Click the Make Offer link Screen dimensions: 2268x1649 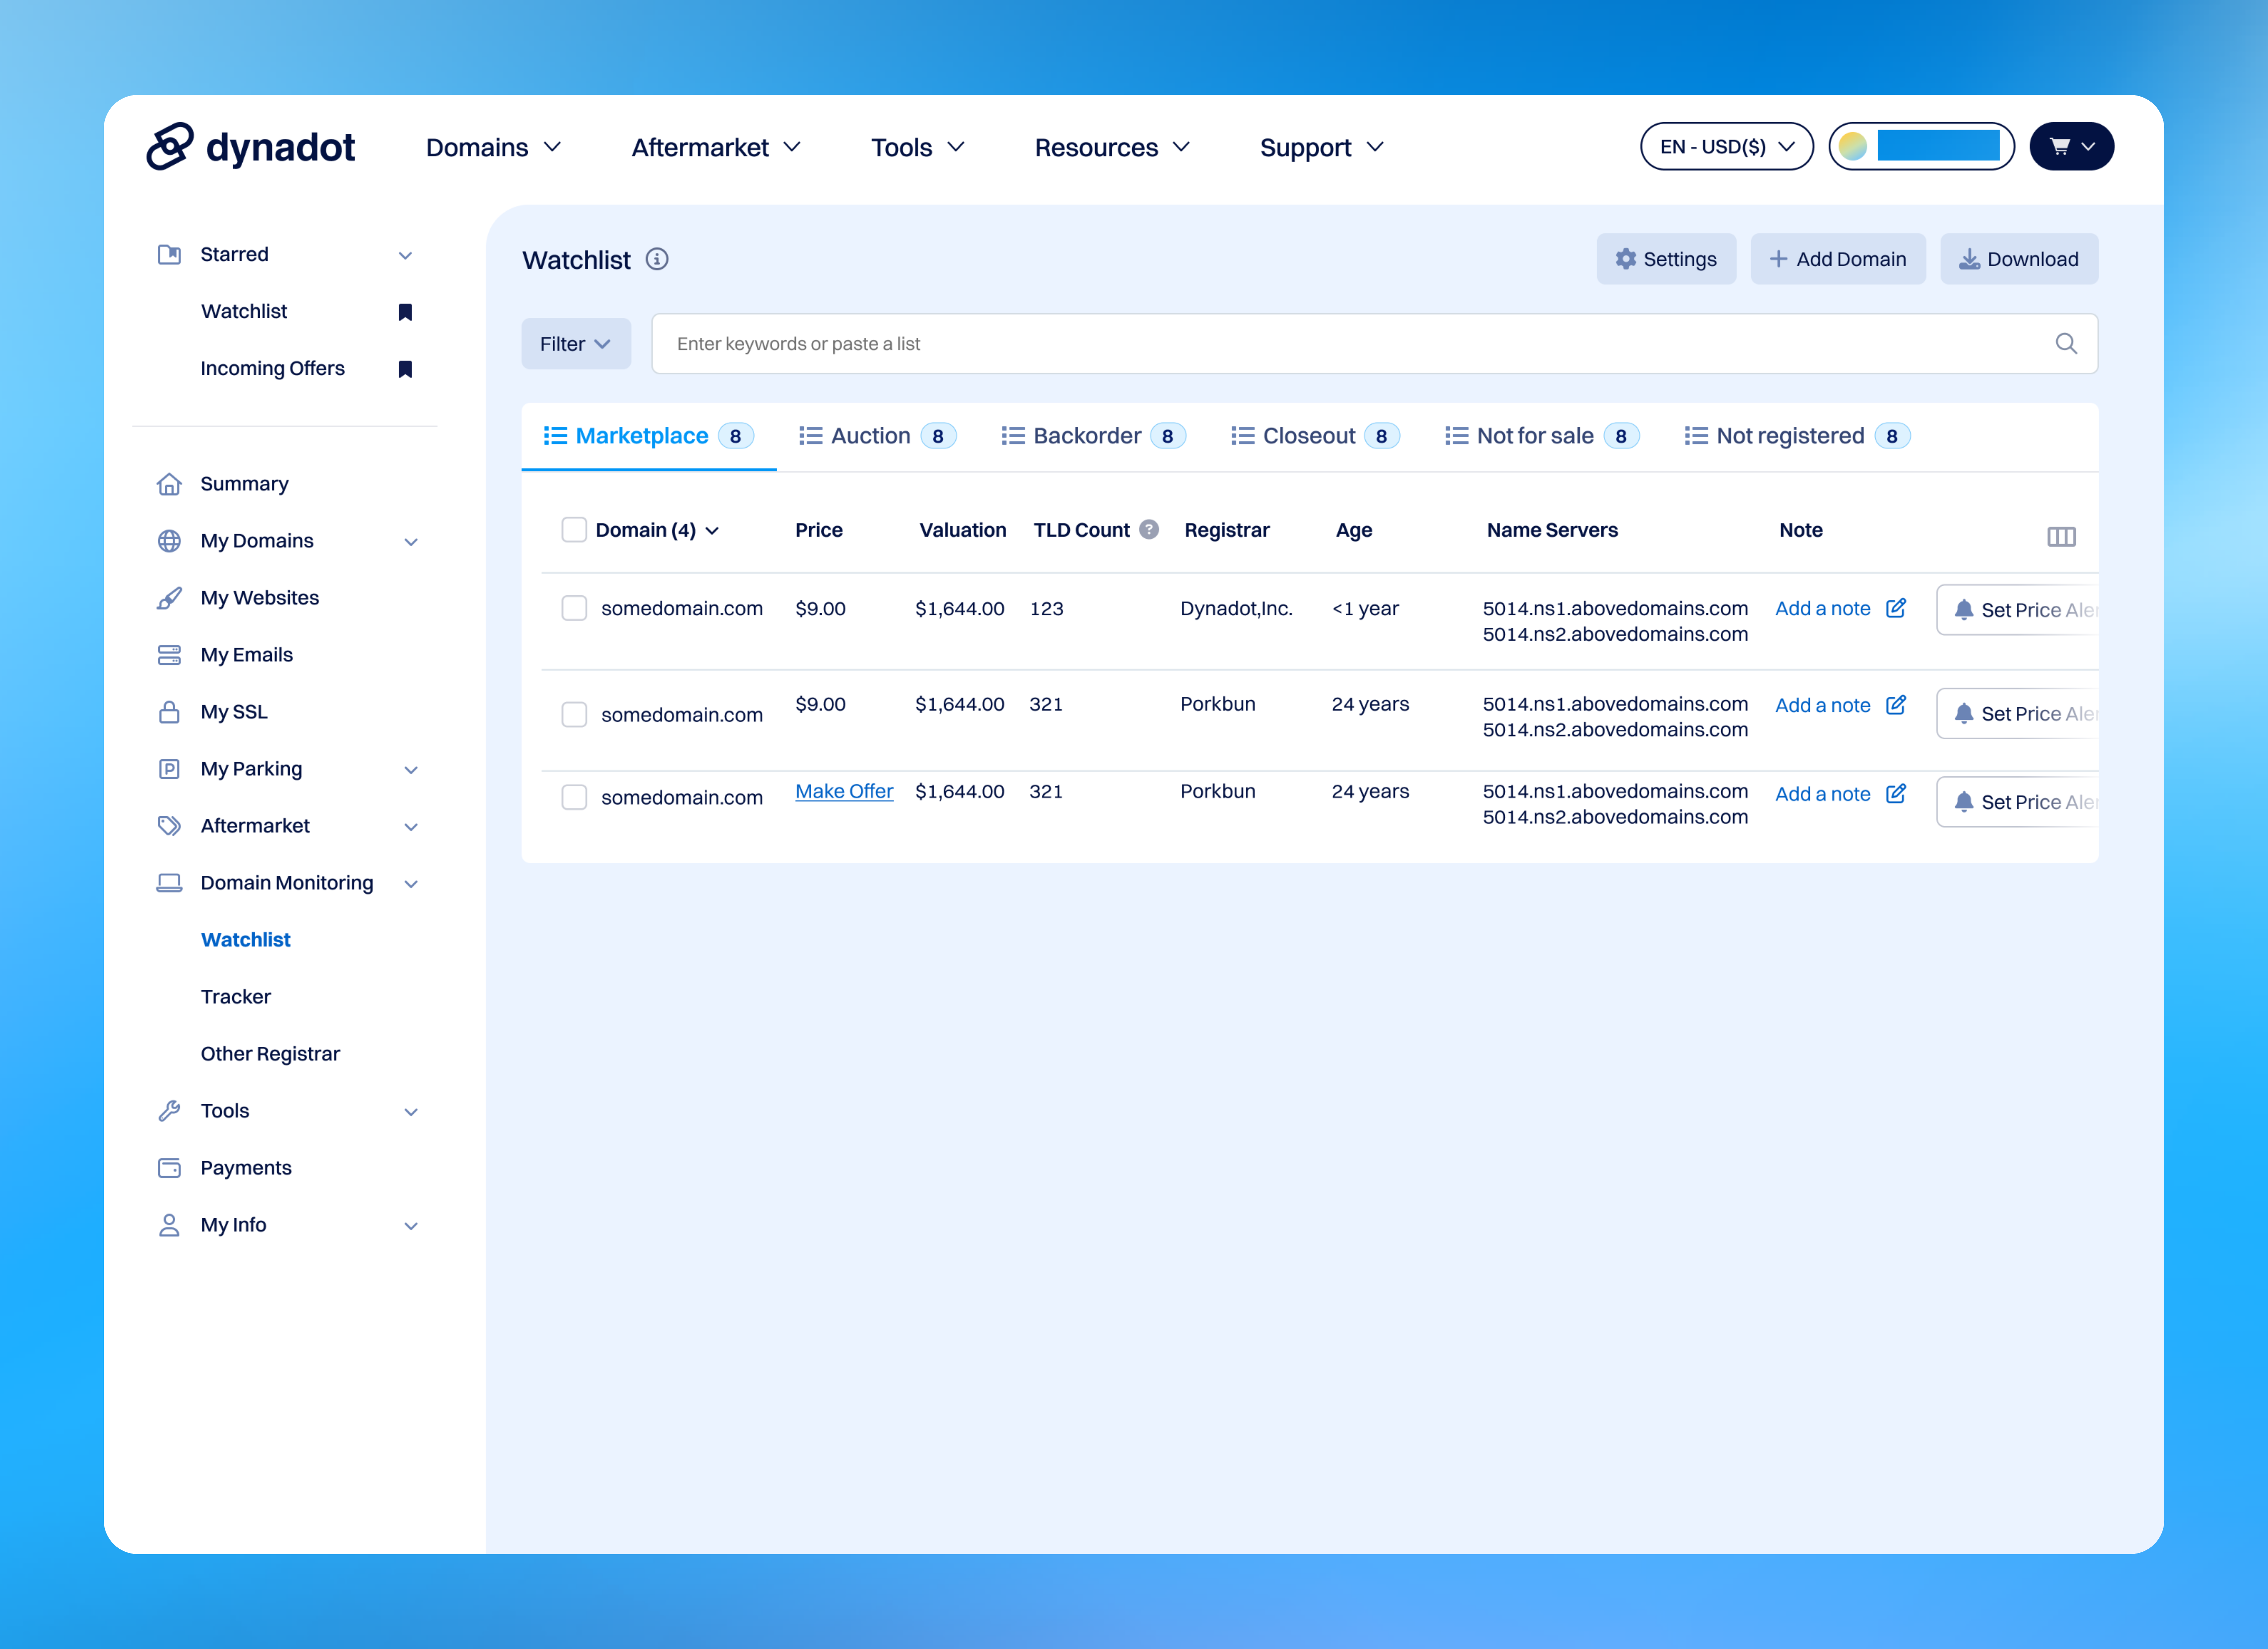[x=844, y=791]
